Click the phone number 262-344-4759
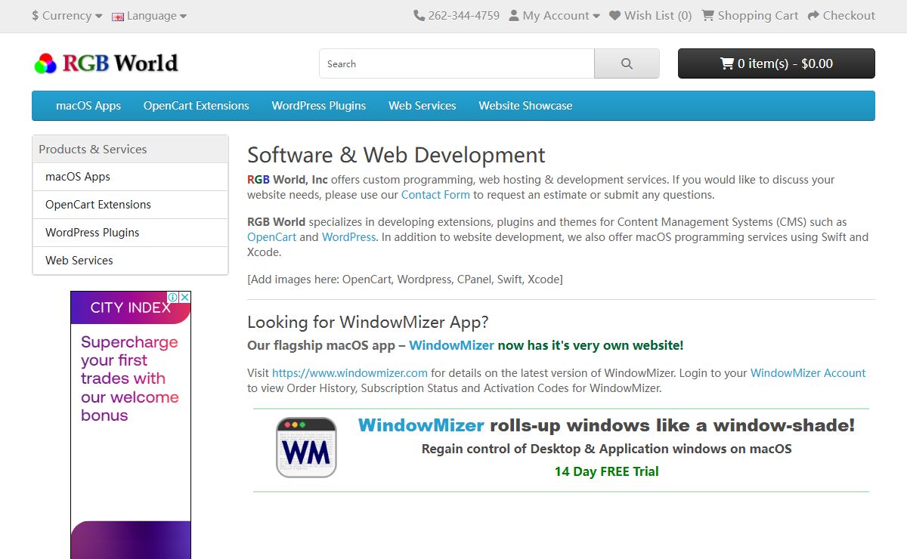The width and height of the screenshot is (907, 559). 464,15
